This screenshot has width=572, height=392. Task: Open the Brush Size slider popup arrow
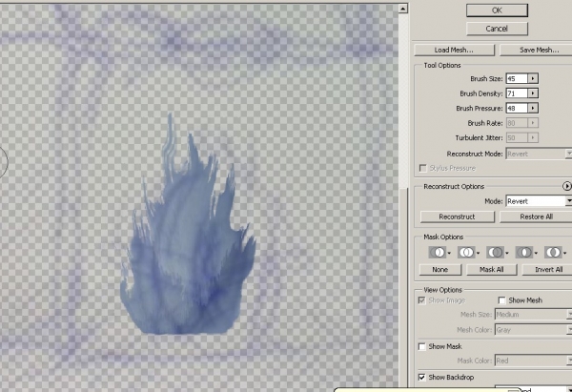tap(533, 78)
